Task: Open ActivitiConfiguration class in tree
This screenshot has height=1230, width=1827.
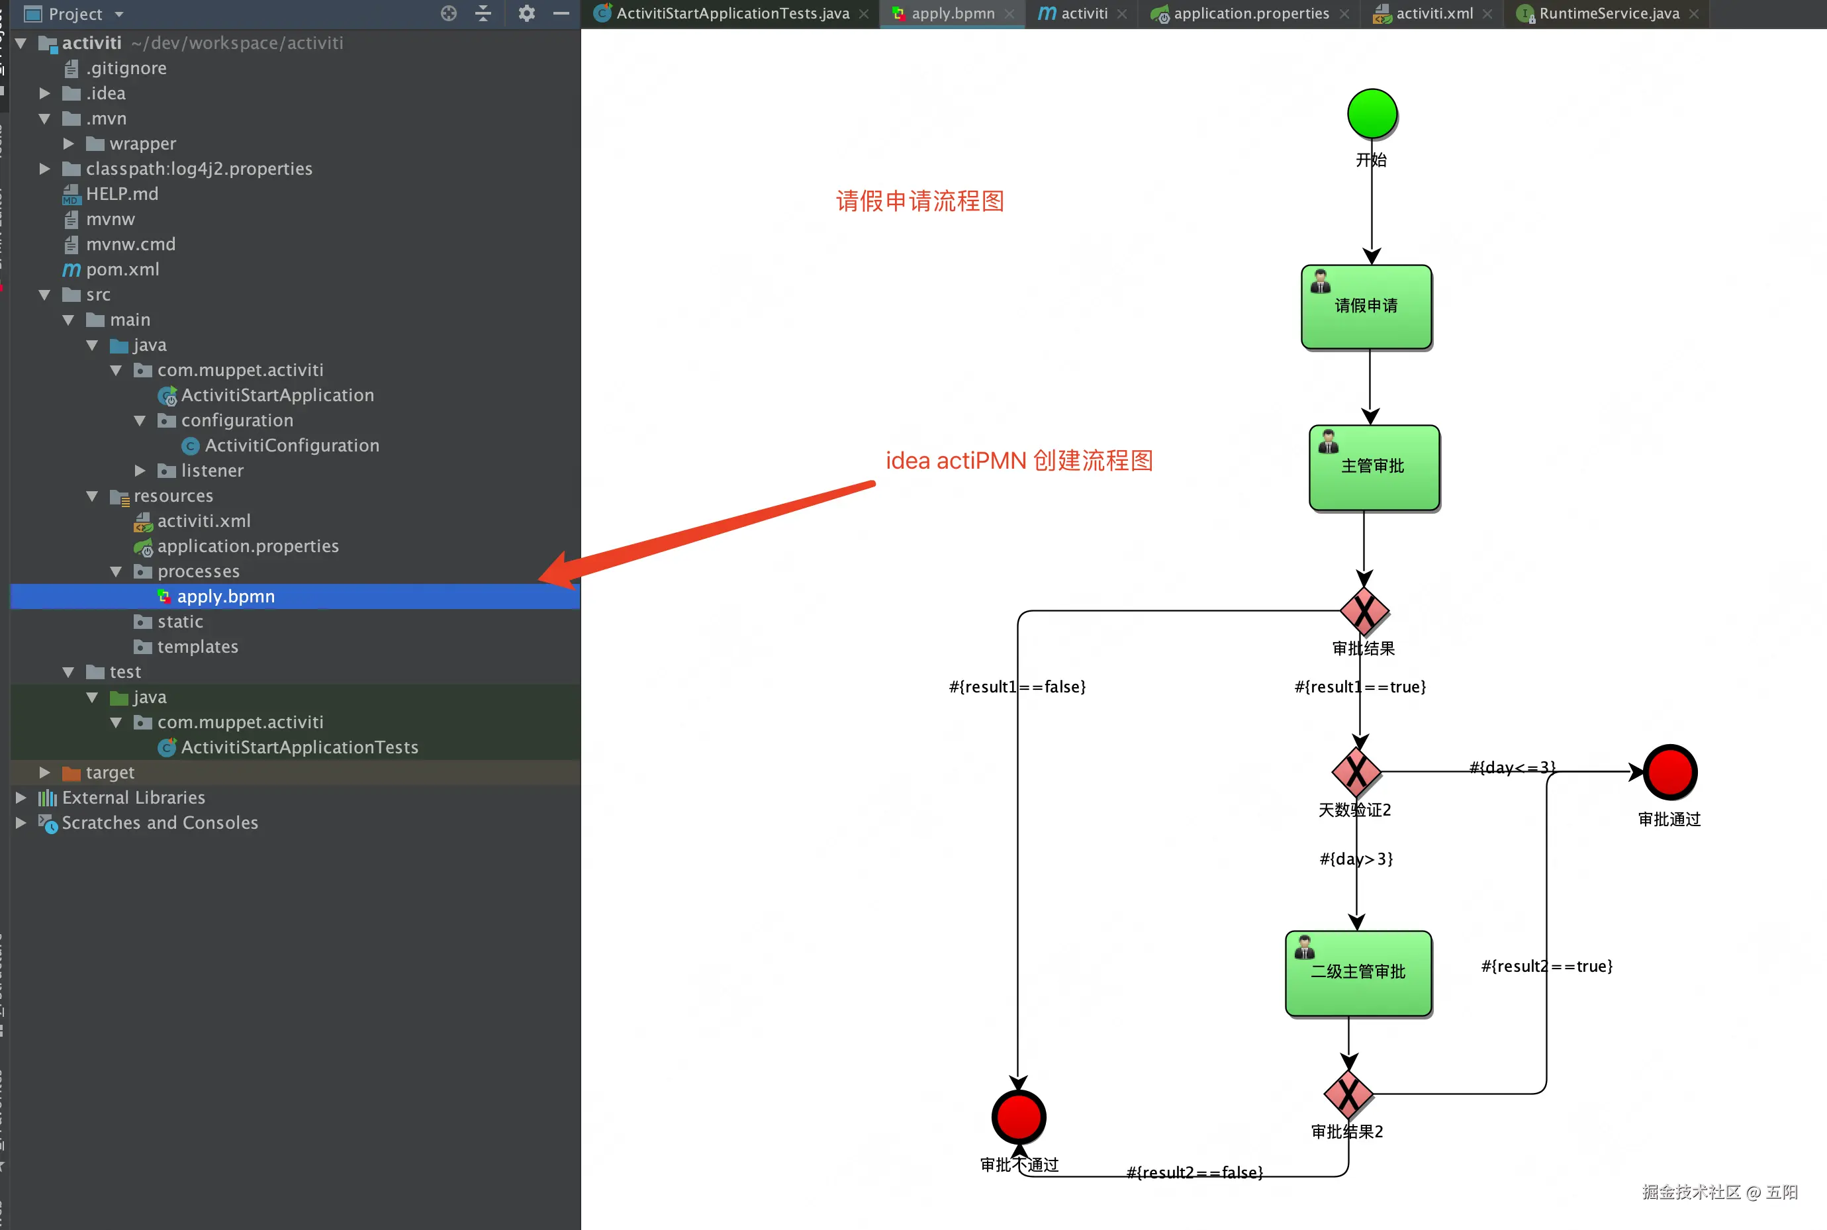Action: (291, 446)
